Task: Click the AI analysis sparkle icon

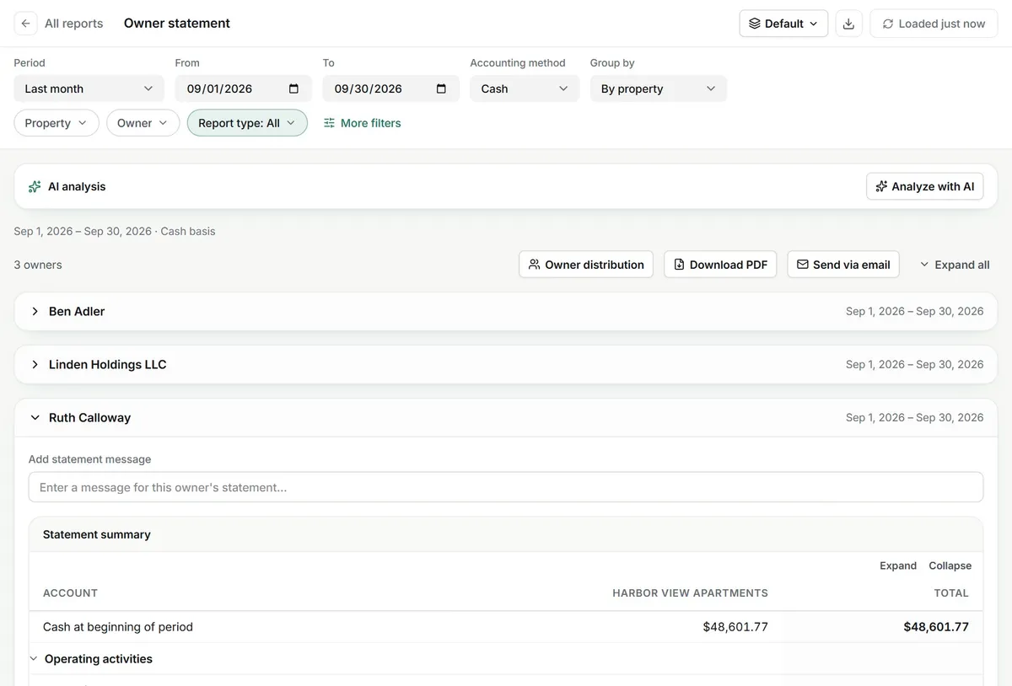Action: point(35,186)
